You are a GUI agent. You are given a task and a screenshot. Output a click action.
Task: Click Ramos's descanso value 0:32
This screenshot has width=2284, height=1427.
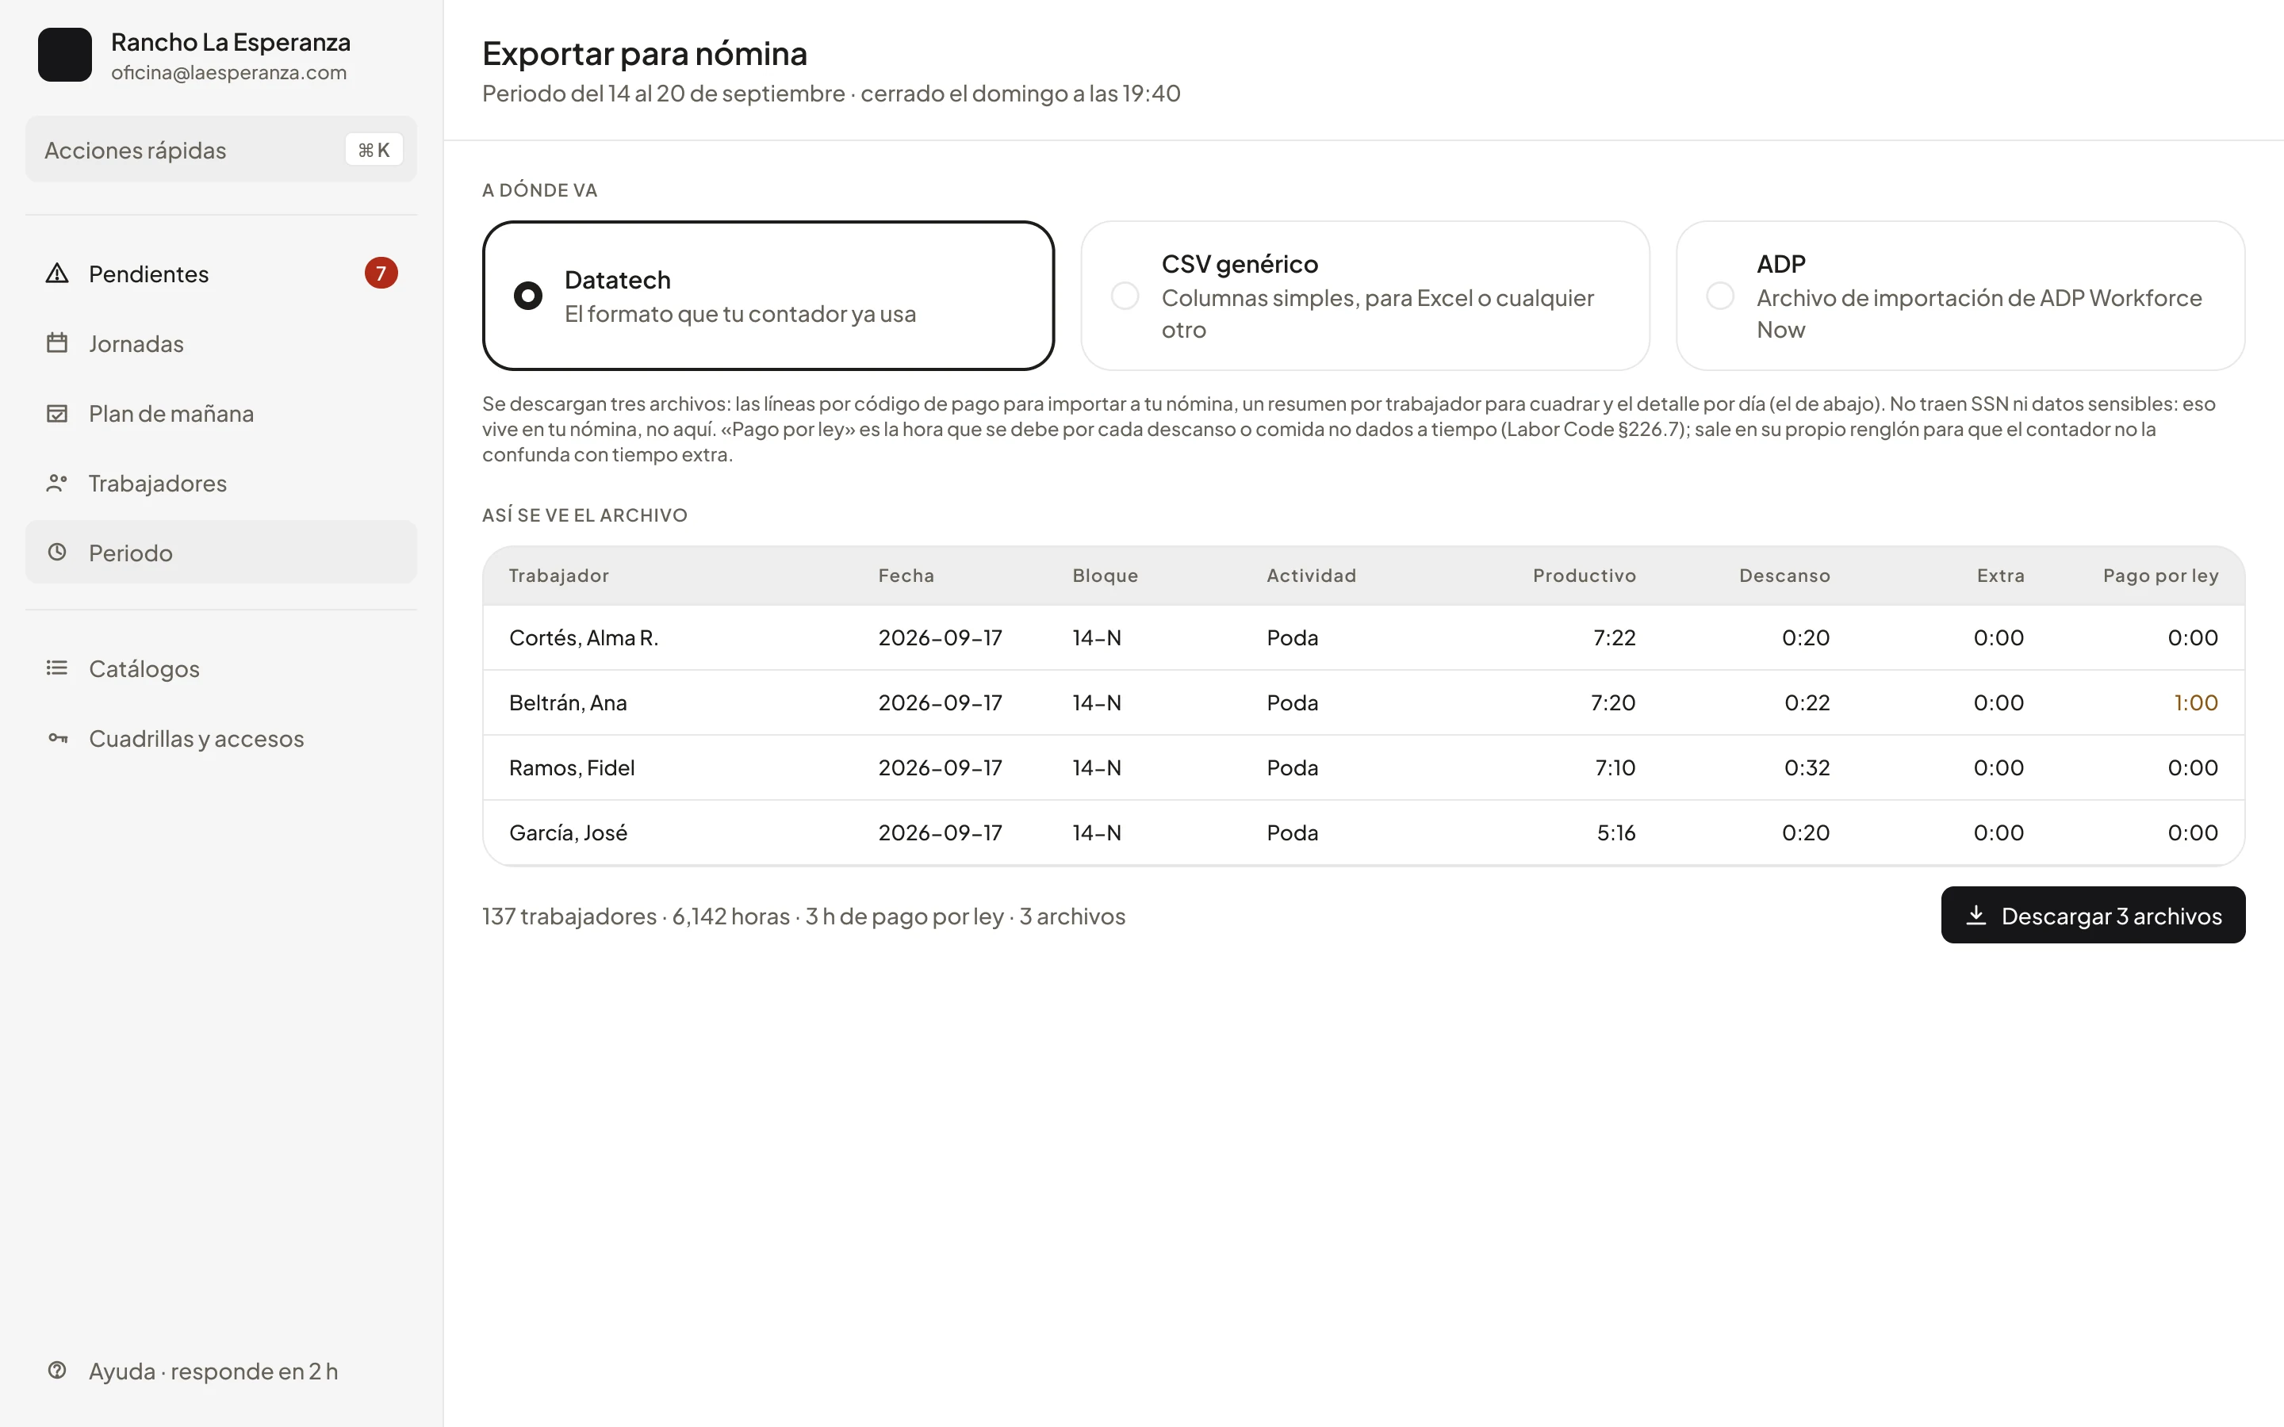(x=1807, y=768)
